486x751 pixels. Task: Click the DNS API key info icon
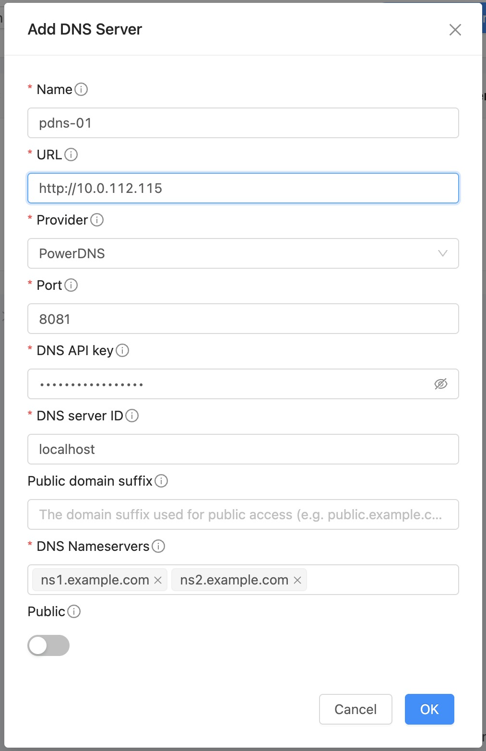point(122,350)
